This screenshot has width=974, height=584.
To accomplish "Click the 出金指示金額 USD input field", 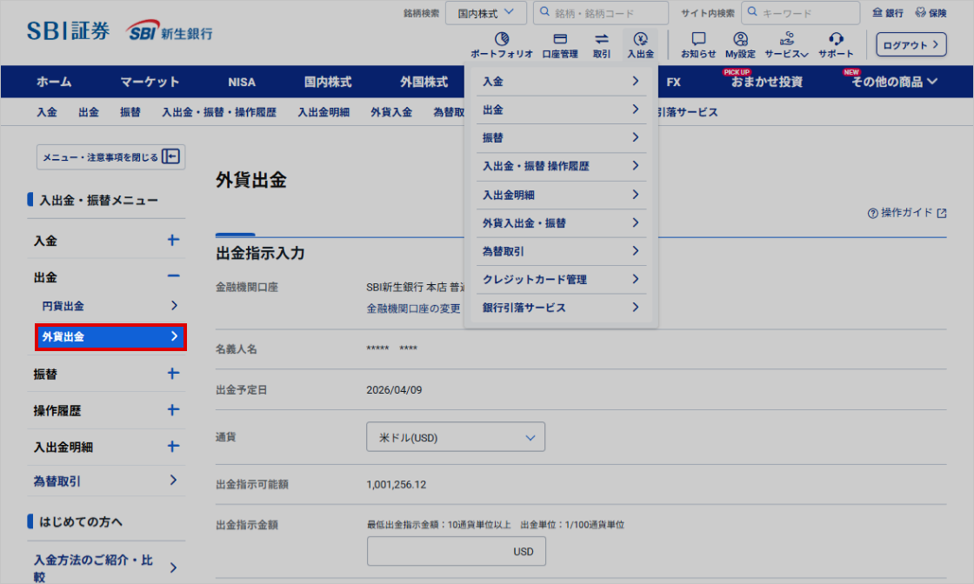I will 456,552.
